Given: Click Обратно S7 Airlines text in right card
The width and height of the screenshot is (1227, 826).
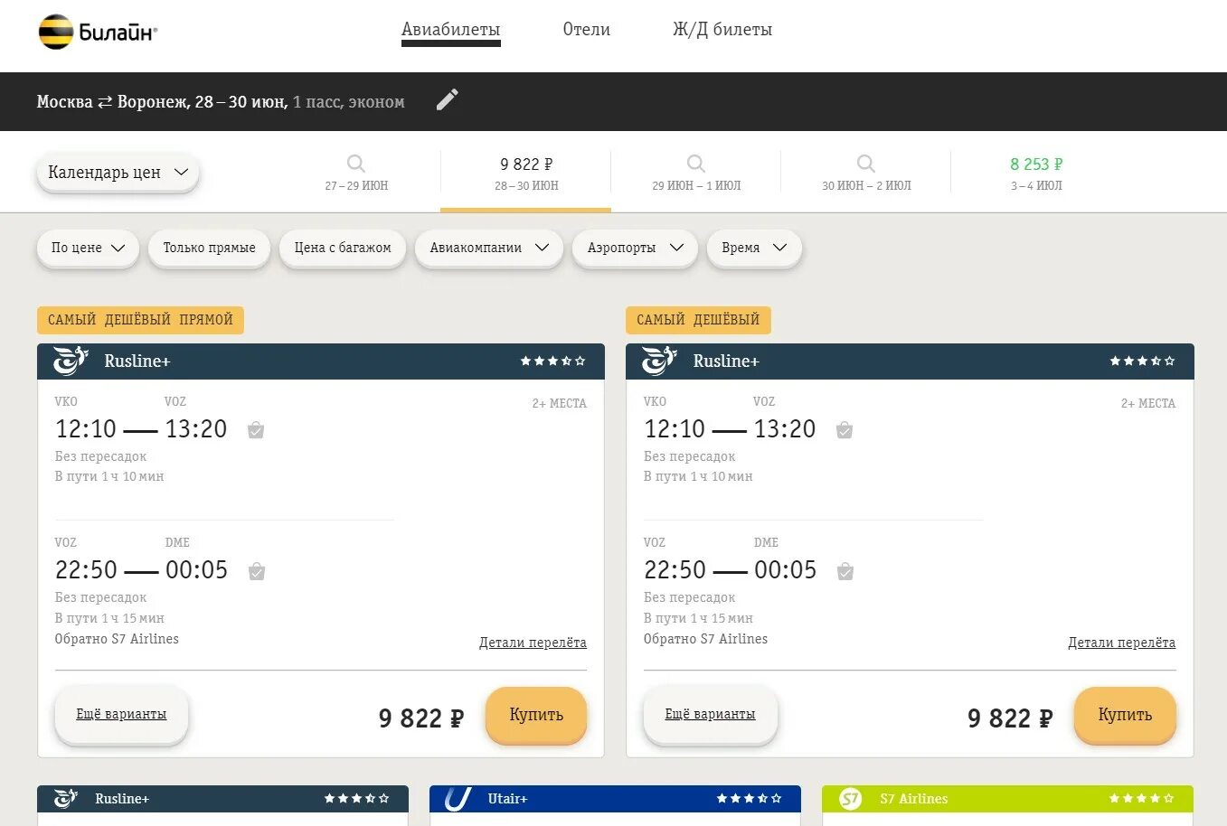Looking at the screenshot, I should click(705, 639).
